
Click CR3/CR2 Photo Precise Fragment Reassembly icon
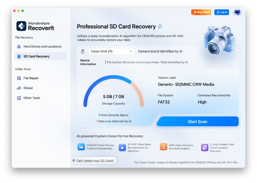[81, 147]
